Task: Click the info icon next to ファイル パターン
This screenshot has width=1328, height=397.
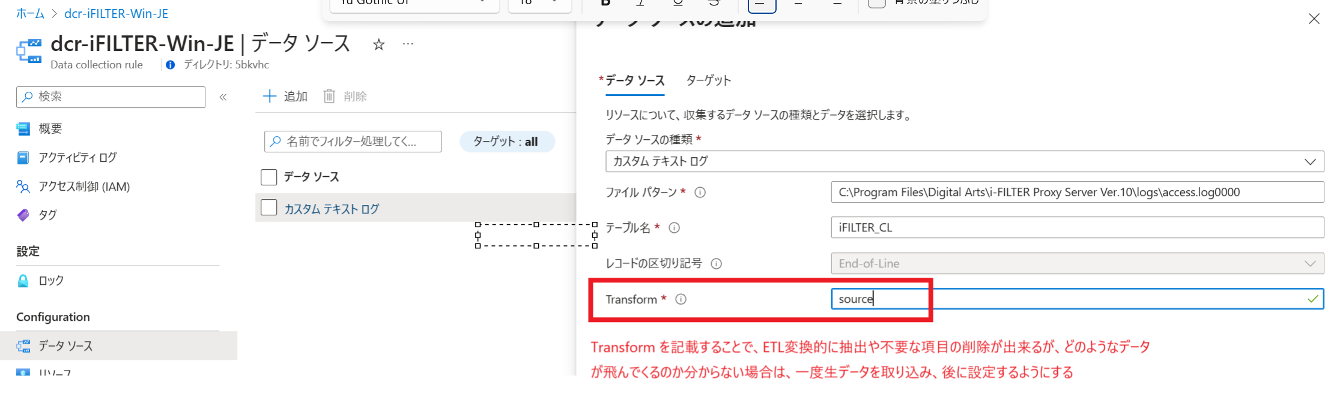Action: pos(700,193)
